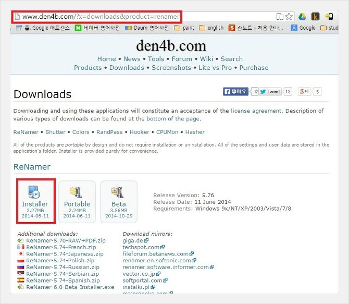The width and height of the screenshot is (349, 304).
Task: Click the Spanish flag icon
Action: tap(21, 280)
